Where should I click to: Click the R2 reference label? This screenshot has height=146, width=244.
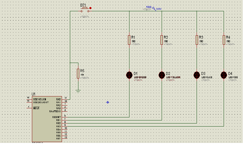[x=166, y=37]
